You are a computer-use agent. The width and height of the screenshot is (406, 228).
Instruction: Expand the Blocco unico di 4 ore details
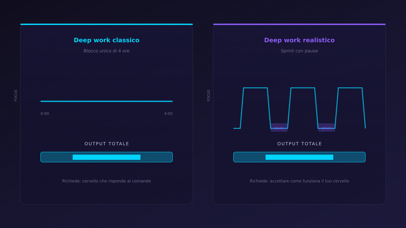coord(107,51)
